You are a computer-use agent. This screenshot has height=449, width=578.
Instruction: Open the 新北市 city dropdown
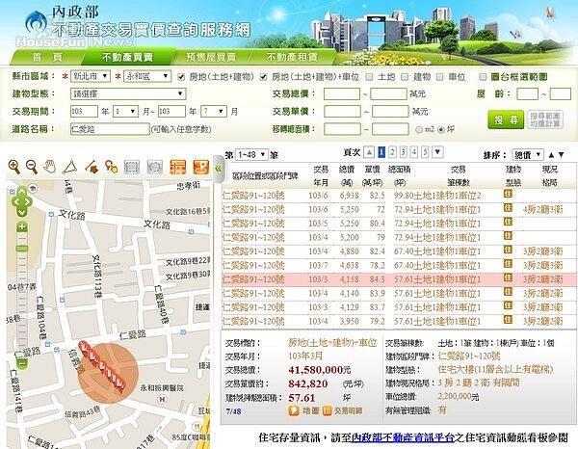(x=91, y=76)
